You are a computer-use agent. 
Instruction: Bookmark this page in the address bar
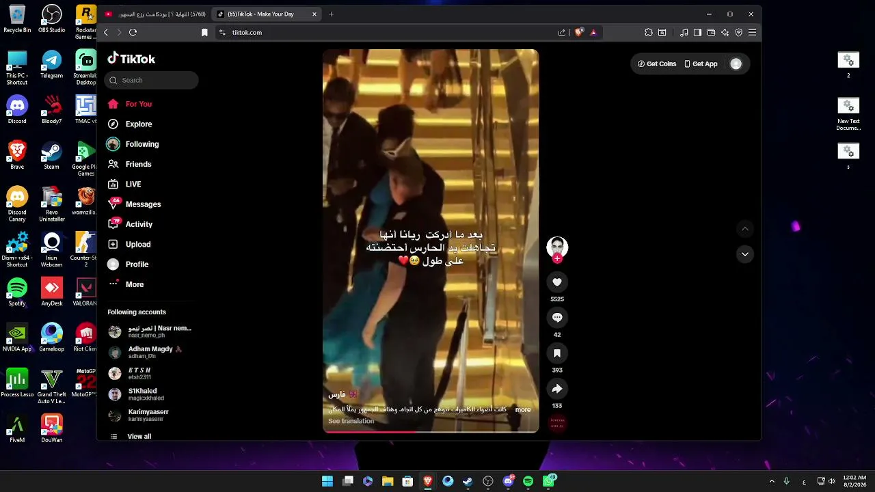204,32
